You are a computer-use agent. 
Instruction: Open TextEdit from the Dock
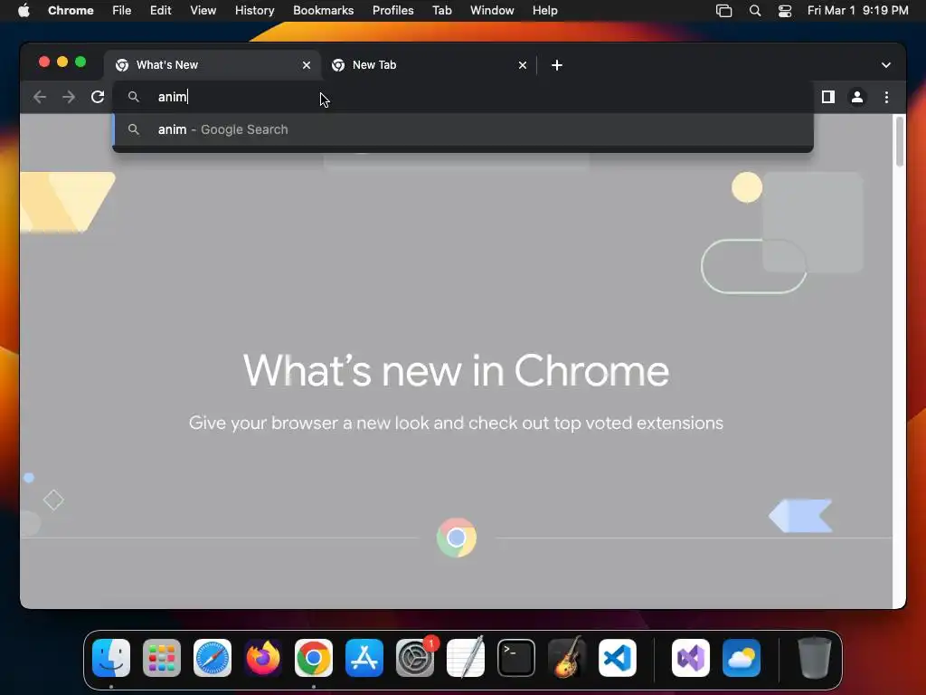466,658
